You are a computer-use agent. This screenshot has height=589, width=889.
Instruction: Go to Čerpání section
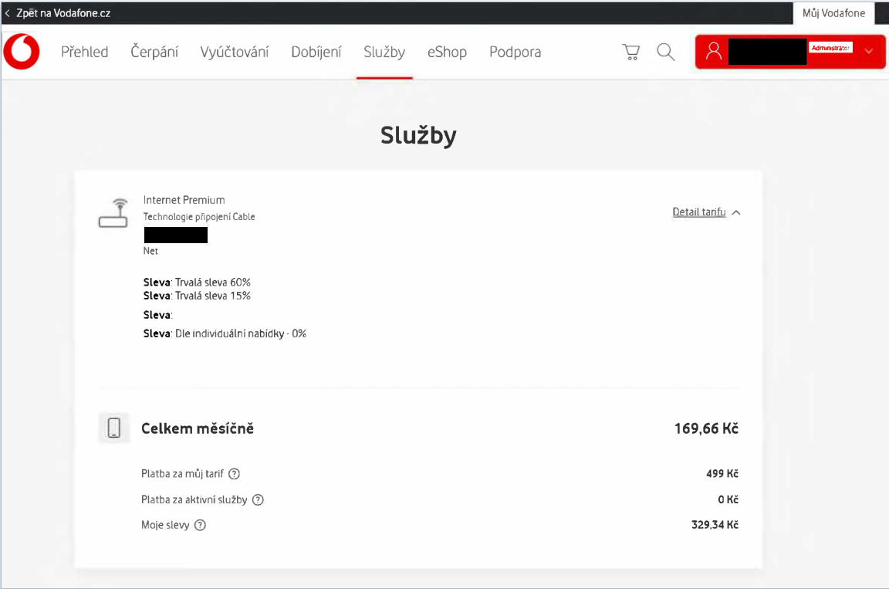point(154,52)
